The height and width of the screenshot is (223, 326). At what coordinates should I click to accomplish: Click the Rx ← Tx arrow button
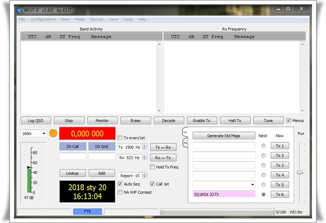point(163,157)
